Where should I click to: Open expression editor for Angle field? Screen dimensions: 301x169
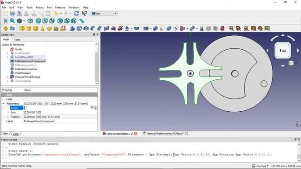coord(92,108)
